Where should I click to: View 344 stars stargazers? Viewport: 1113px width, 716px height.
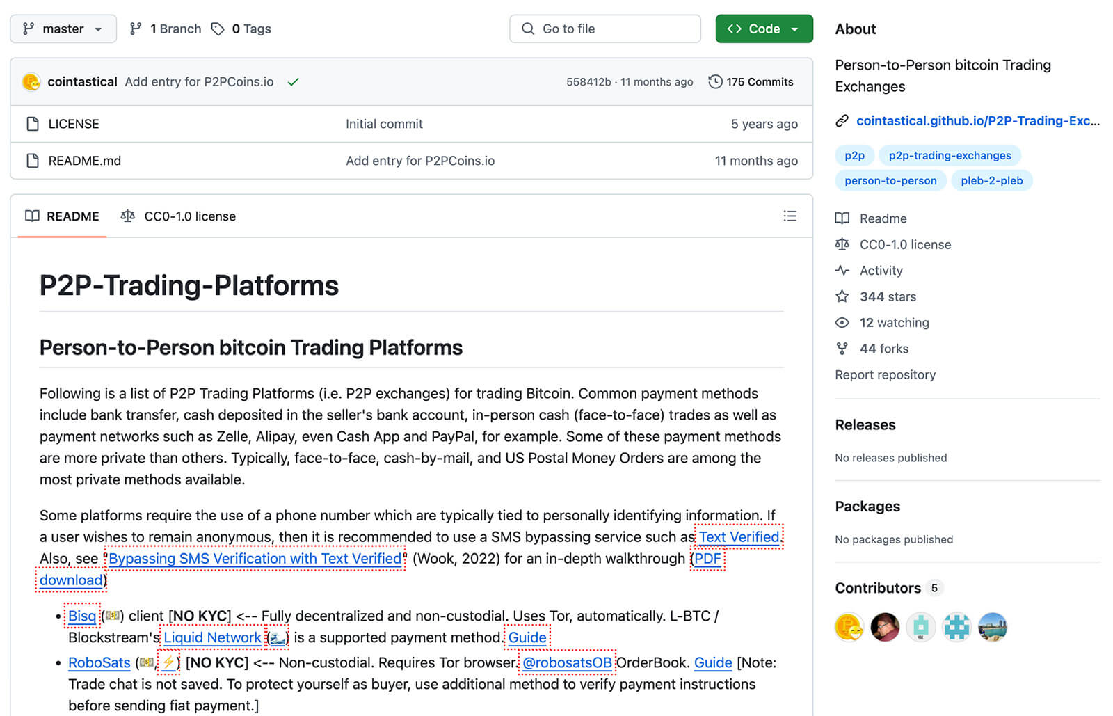[x=887, y=296]
